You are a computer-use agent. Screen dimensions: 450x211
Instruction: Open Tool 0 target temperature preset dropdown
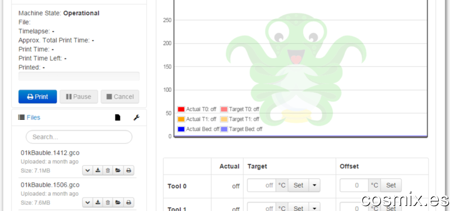pyautogui.click(x=314, y=186)
